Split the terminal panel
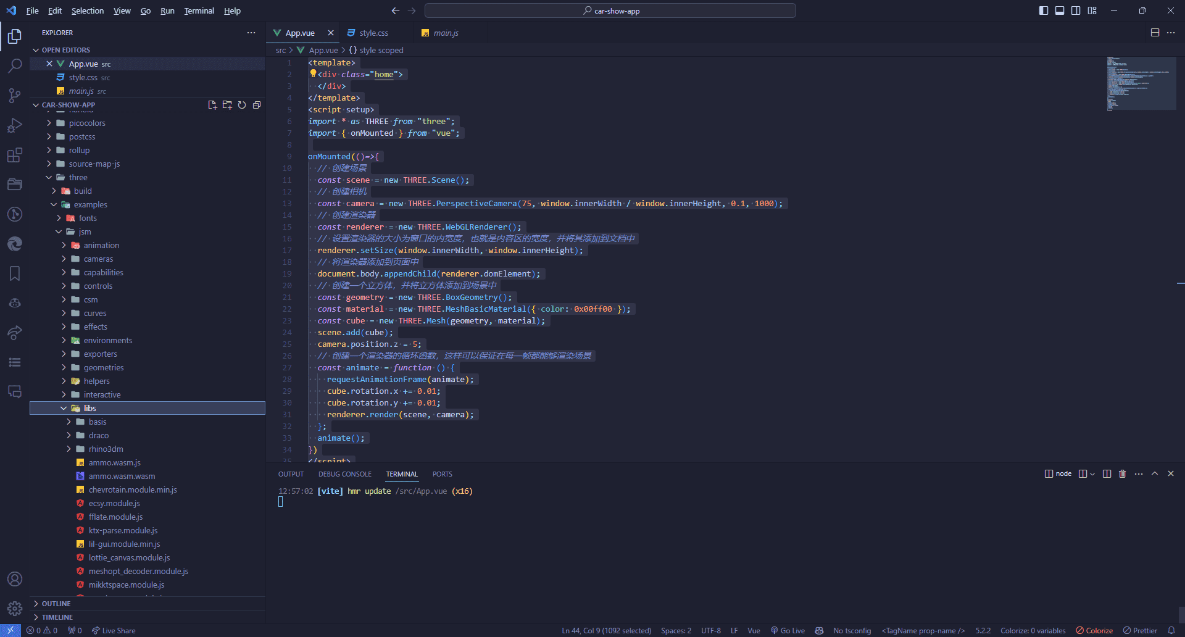 pyautogui.click(x=1107, y=474)
